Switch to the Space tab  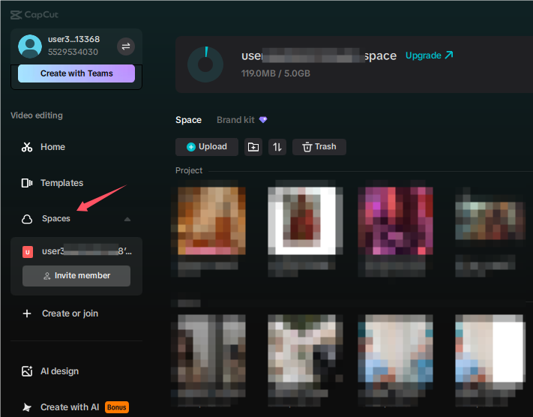pyautogui.click(x=188, y=120)
